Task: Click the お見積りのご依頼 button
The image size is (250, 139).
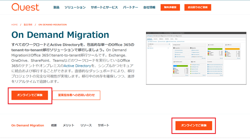Action: (x=198, y=7)
